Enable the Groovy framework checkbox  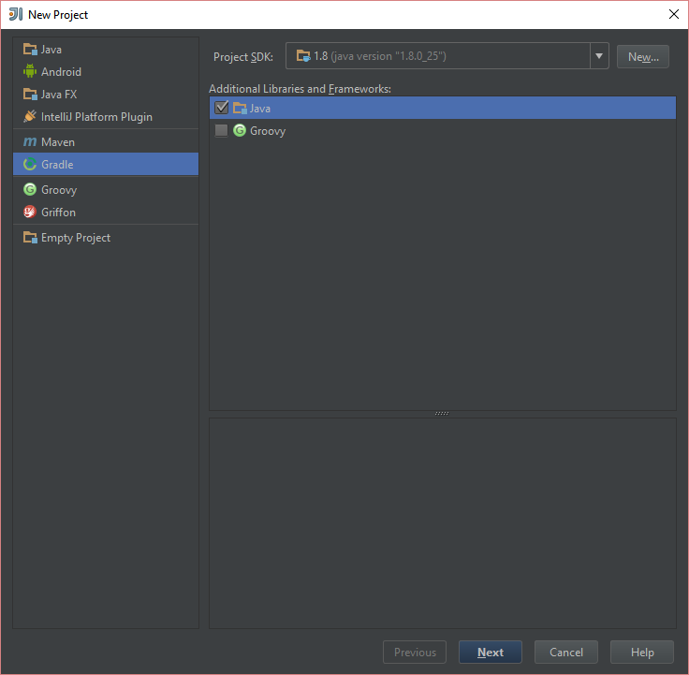(222, 130)
